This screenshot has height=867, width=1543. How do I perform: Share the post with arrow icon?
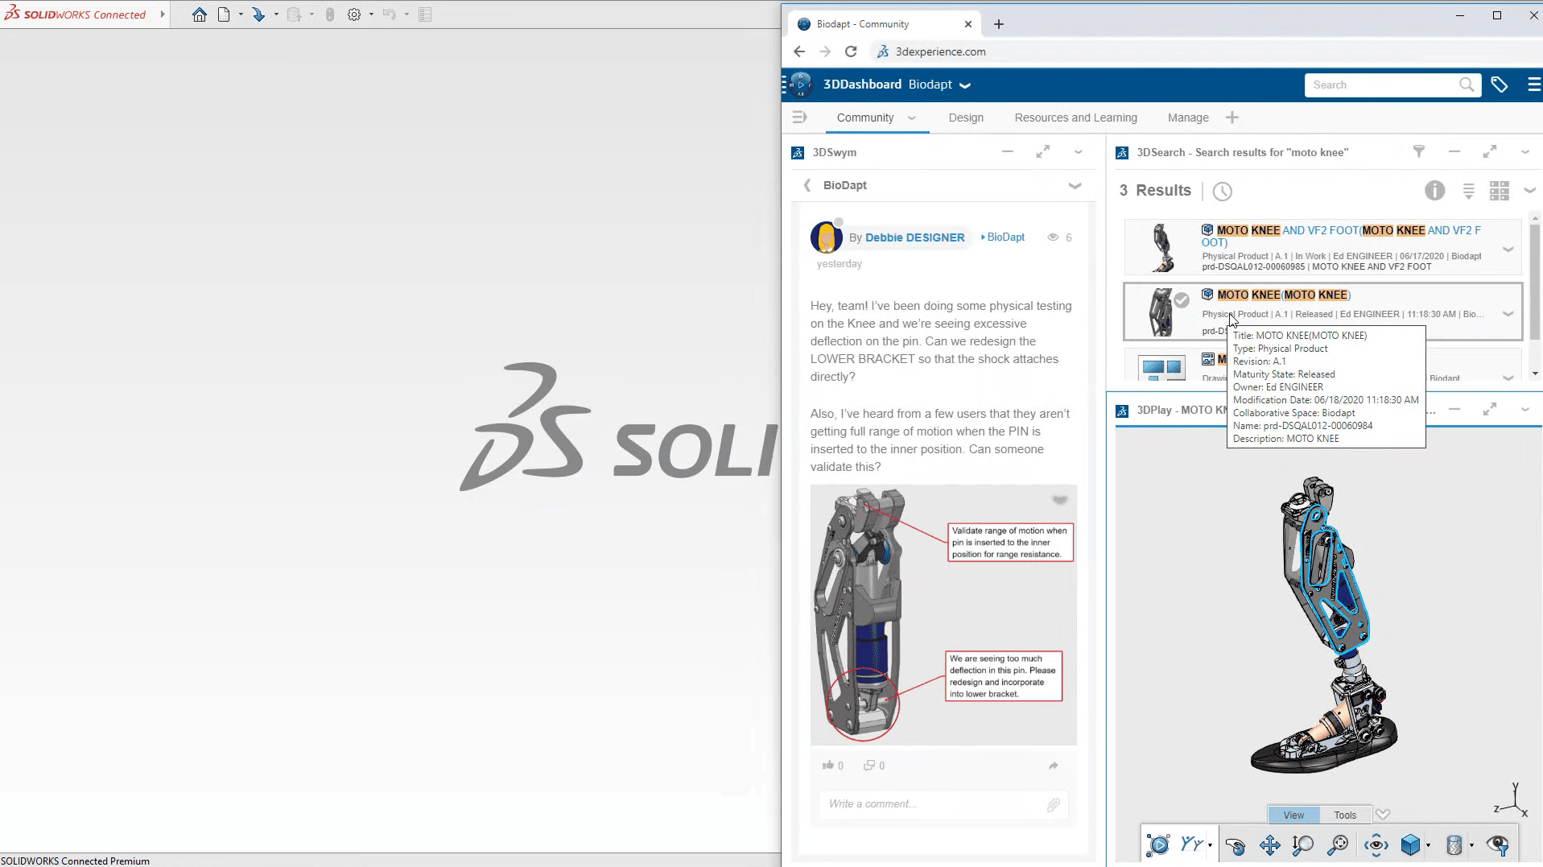1054,766
